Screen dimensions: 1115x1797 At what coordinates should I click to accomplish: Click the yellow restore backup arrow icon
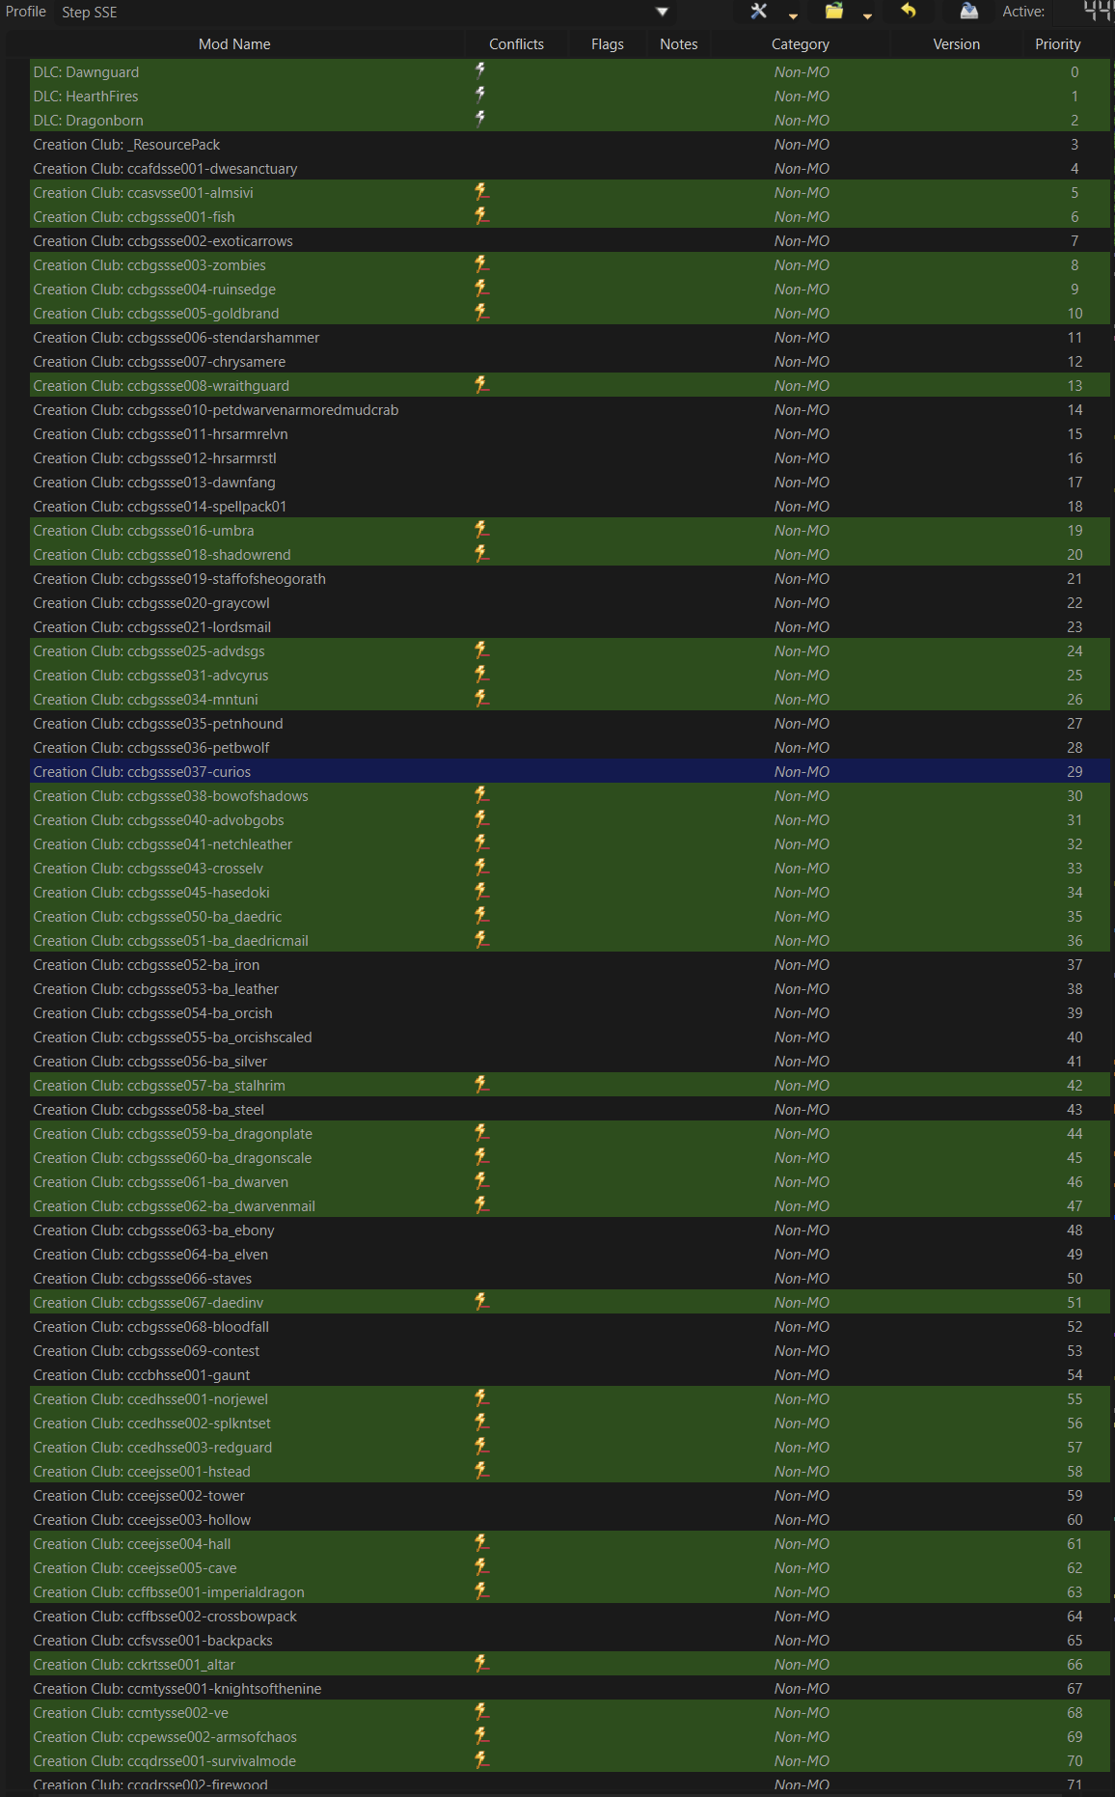pyautogui.click(x=908, y=12)
